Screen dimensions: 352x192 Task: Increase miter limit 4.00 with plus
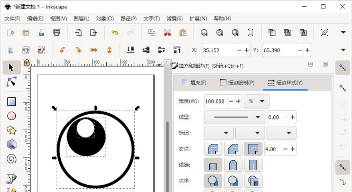click(x=292, y=149)
